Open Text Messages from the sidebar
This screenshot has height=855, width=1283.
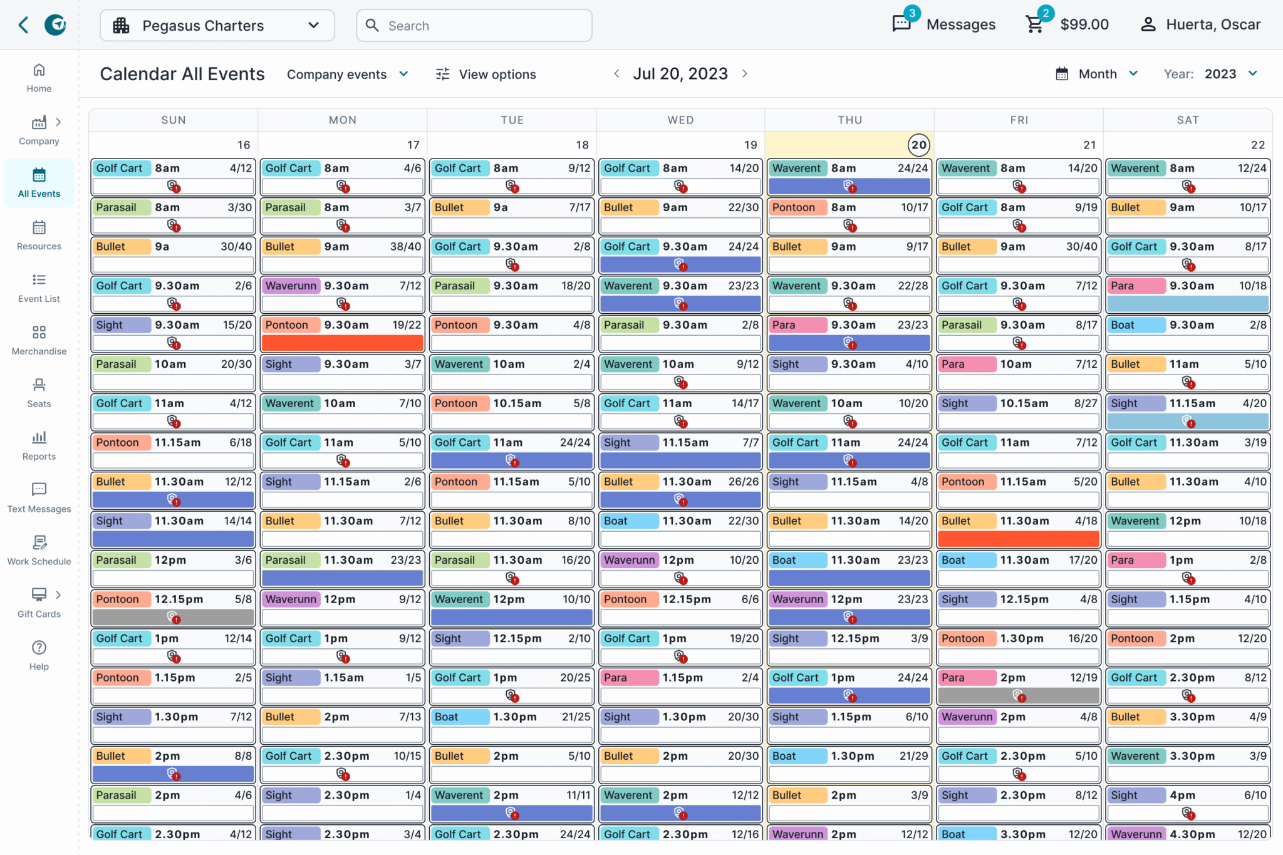pos(38,498)
